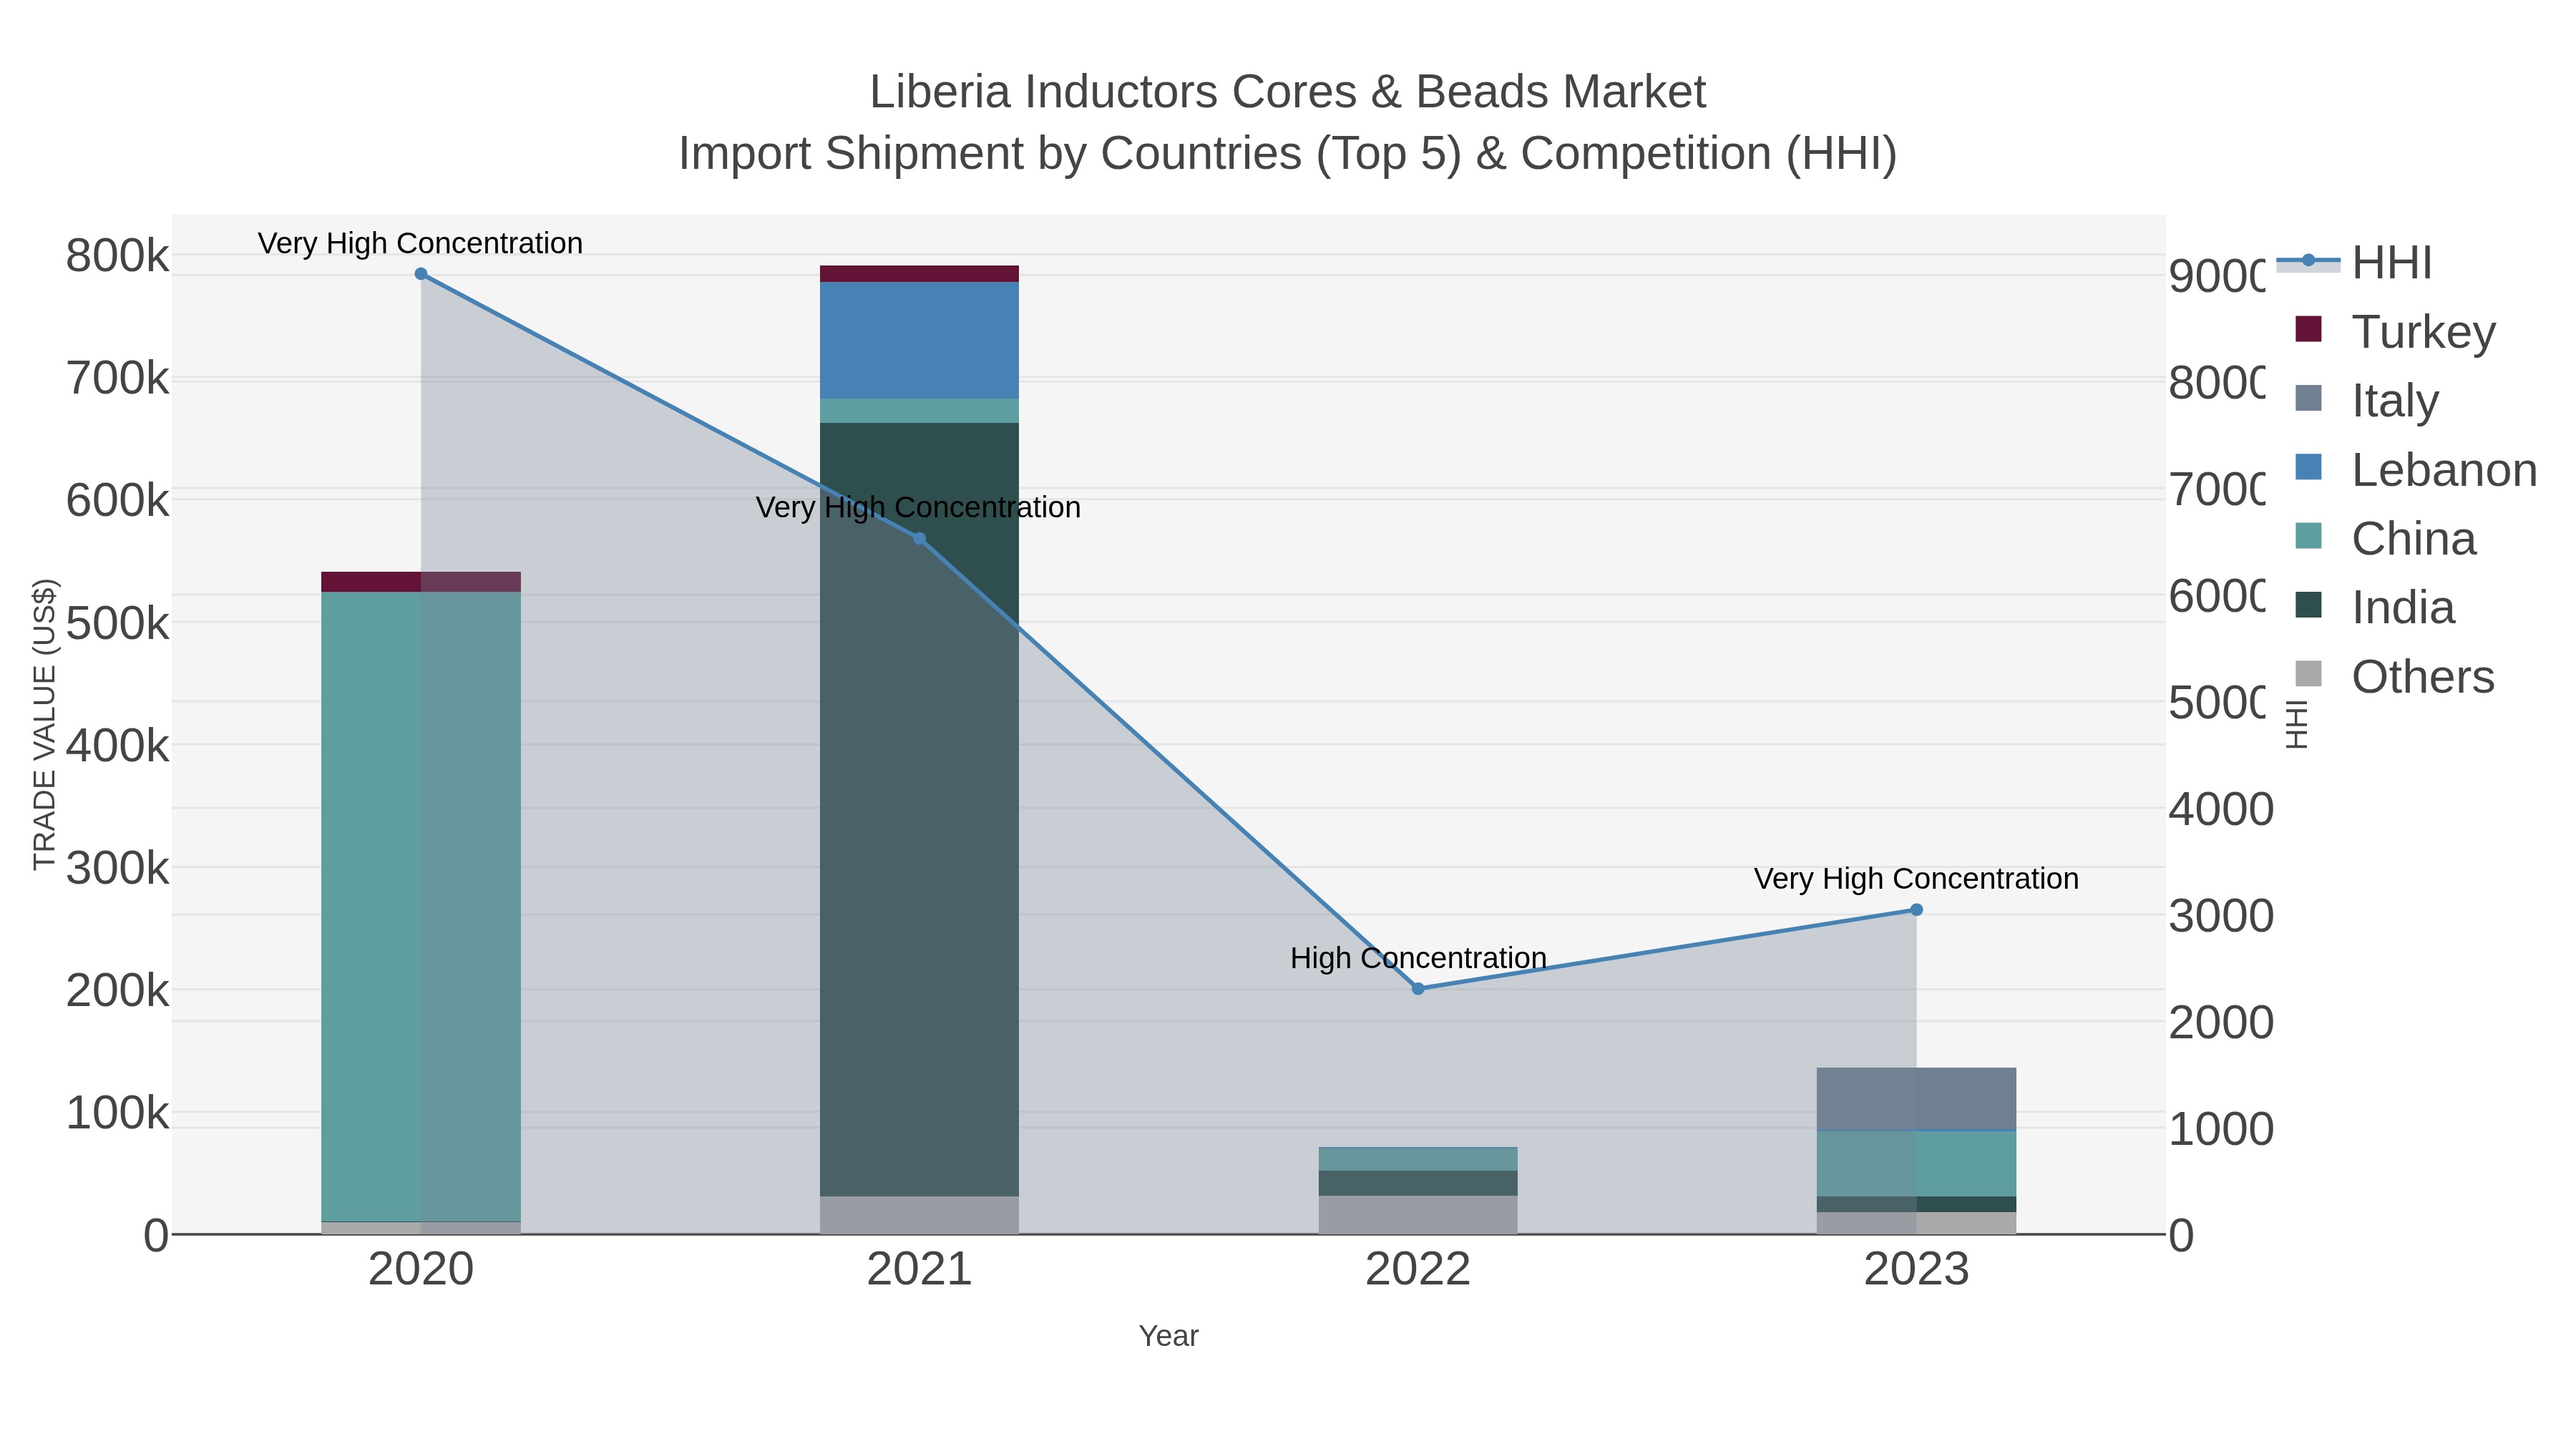This screenshot has height=1449, width=2576.
Task: Click the Italy slate legend swatch
Action: (2308, 398)
